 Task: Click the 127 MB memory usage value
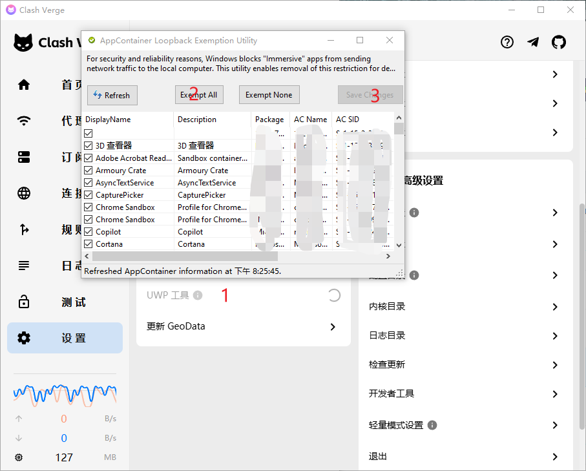64,457
